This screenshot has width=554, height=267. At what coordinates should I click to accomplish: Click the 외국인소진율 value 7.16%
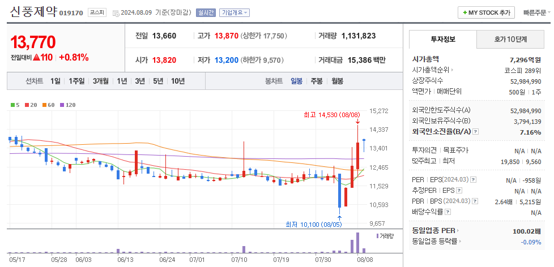tap(529, 132)
